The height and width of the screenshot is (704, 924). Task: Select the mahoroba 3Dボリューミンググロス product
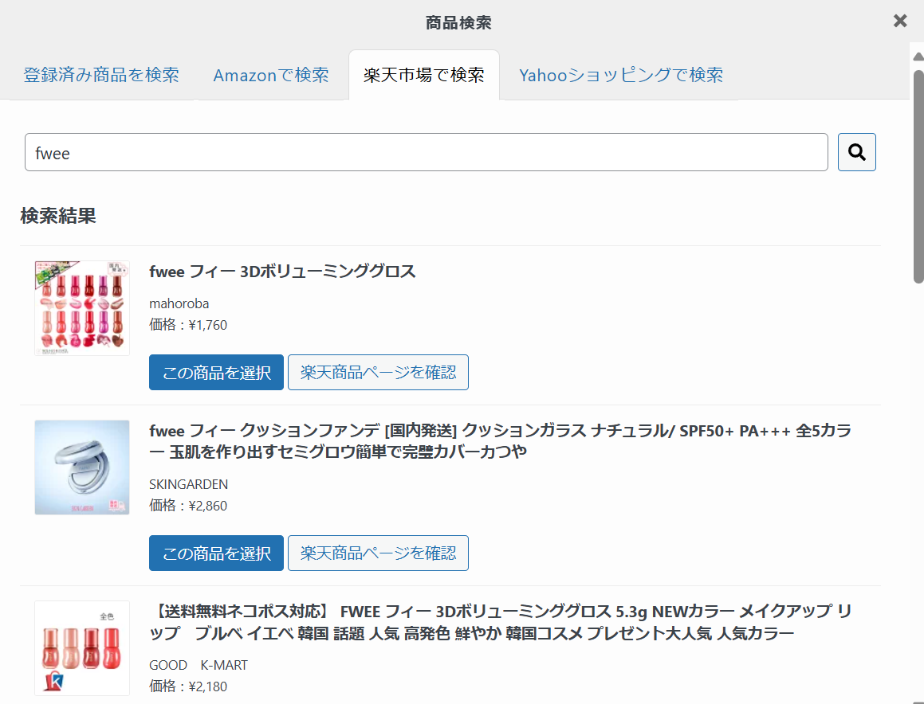pos(216,372)
